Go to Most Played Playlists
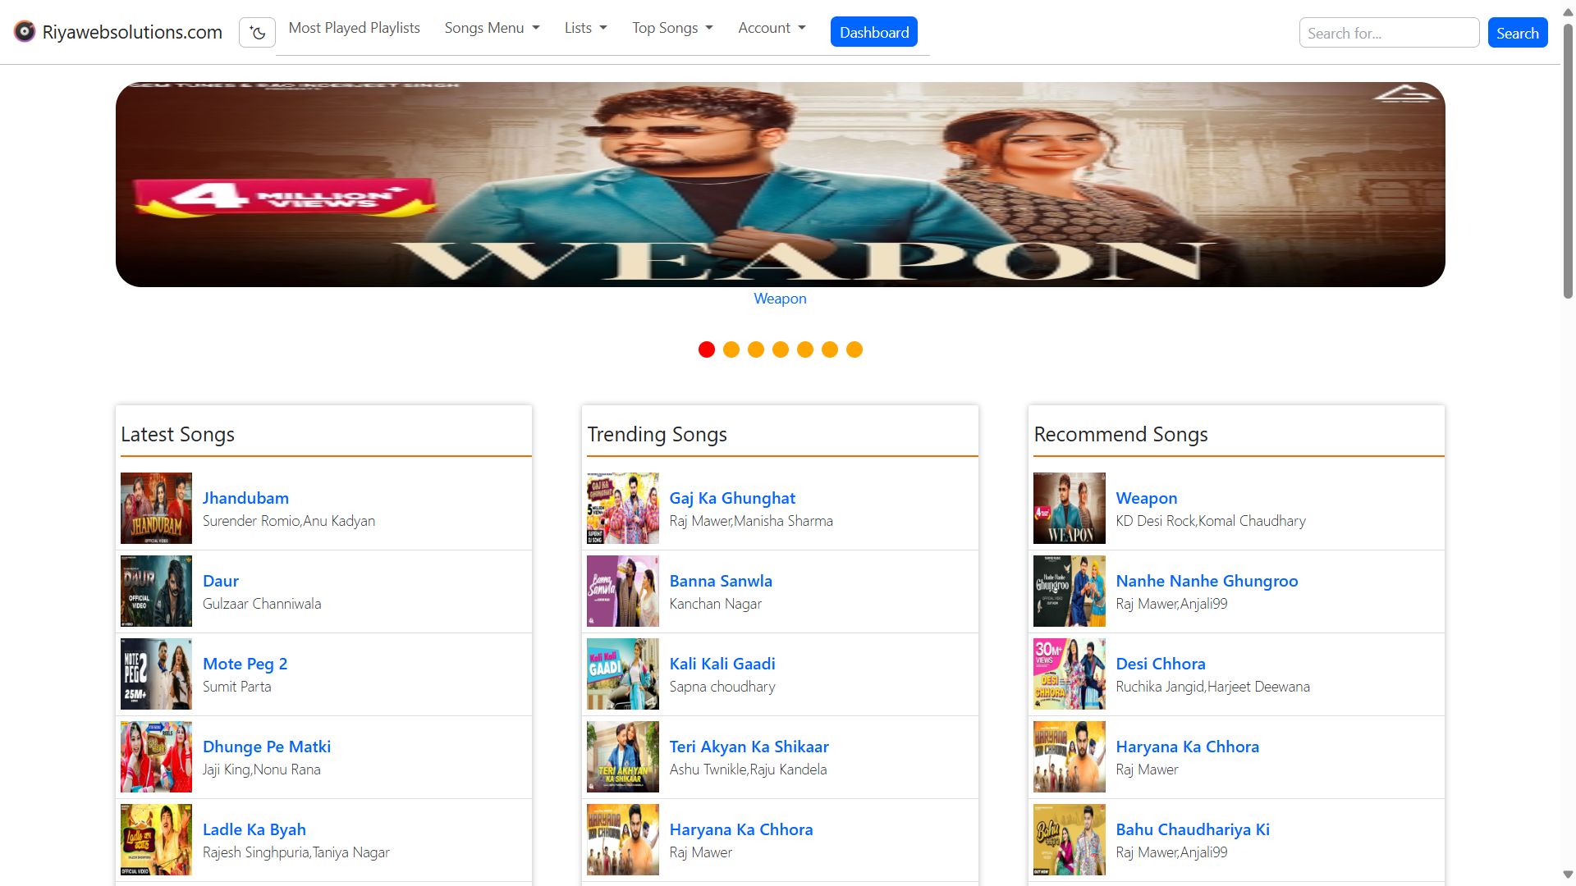This screenshot has width=1576, height=886. click(354, 28)
